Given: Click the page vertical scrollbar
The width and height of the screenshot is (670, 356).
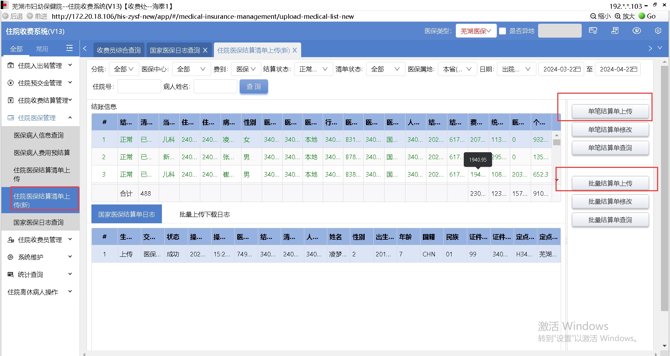Looking at the screenshot, I should 664,188.
